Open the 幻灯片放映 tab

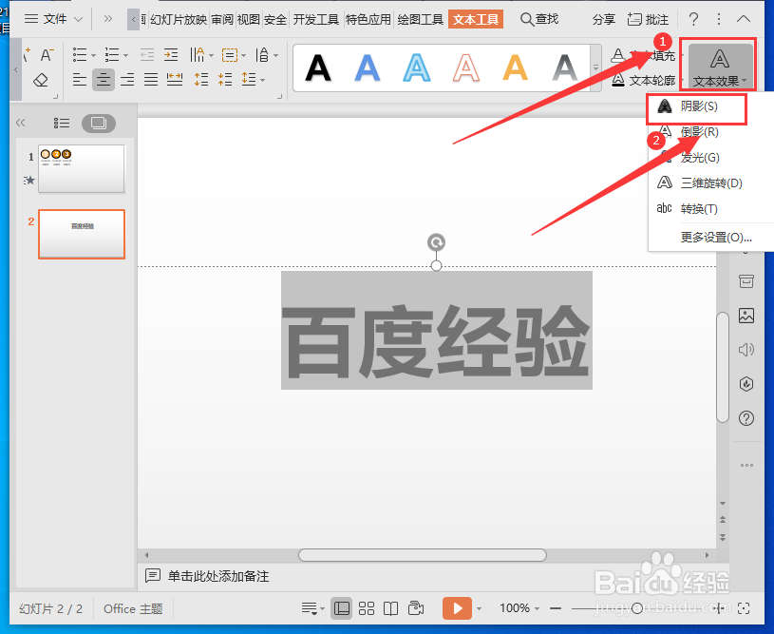pos(179,20)
